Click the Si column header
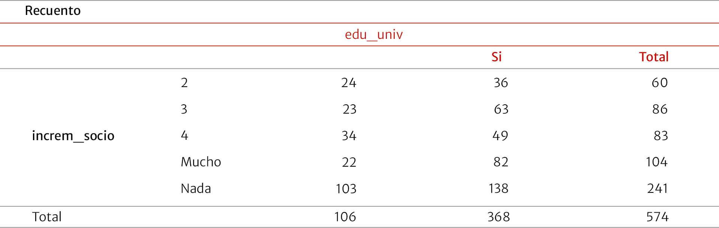Screen dimensions: 719x228 pyautogui.click(x=496, y=57)
